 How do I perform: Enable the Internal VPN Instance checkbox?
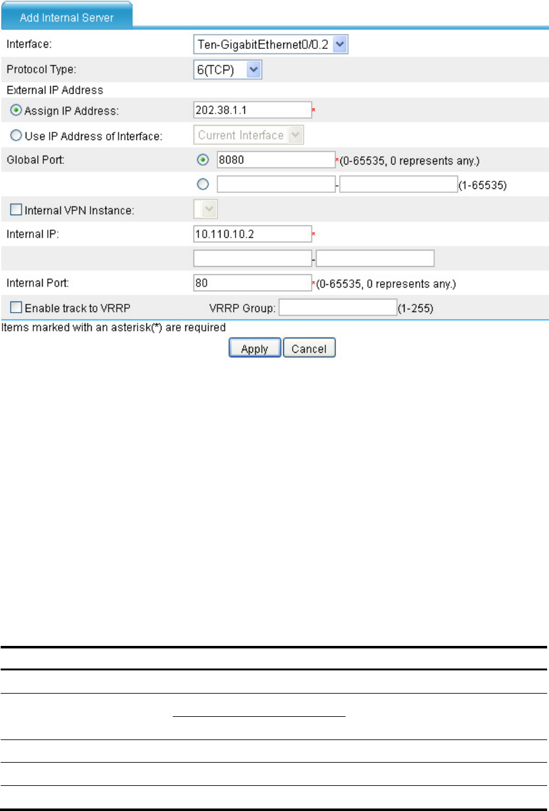(x=17, y=210)
